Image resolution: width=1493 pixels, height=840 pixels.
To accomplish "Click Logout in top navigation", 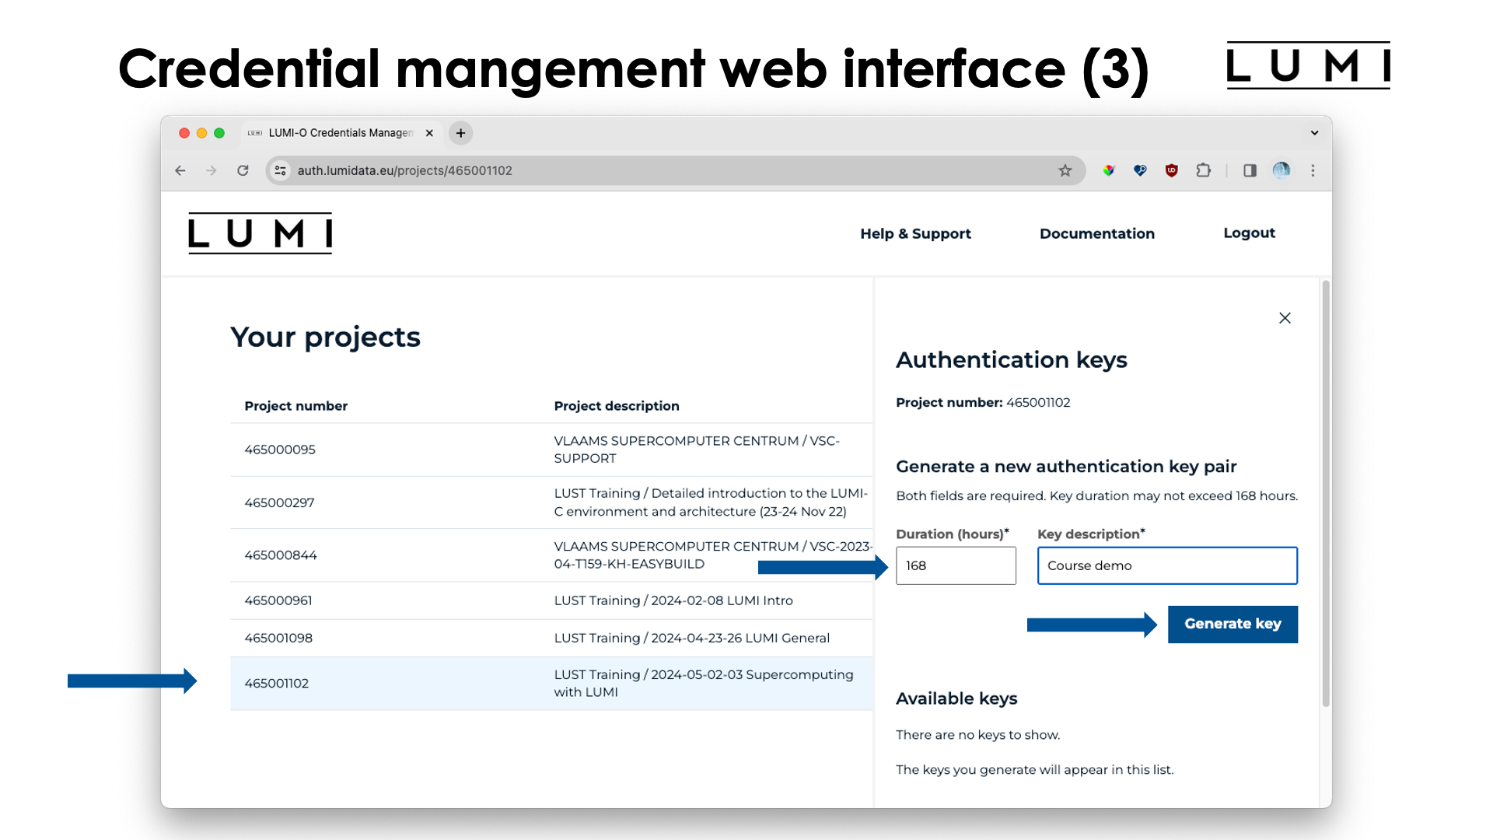I will click(1248, 233).
